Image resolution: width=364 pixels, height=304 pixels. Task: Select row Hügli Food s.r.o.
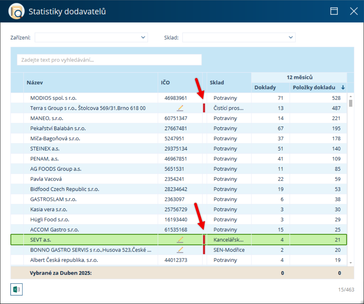[179, 219]
